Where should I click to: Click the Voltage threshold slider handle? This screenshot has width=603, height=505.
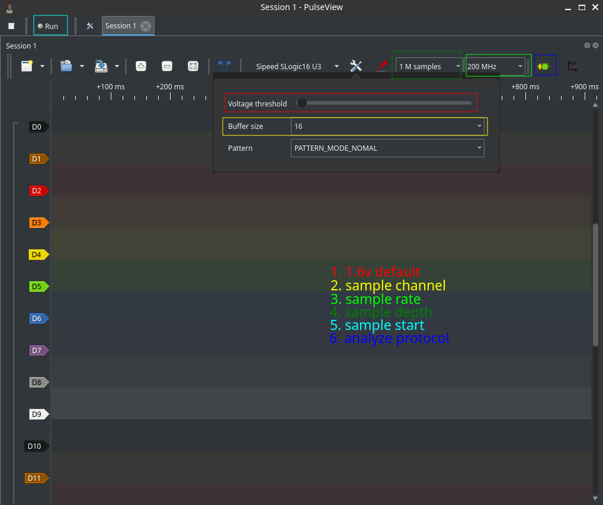pyautogui.click(x=302, y=103)
